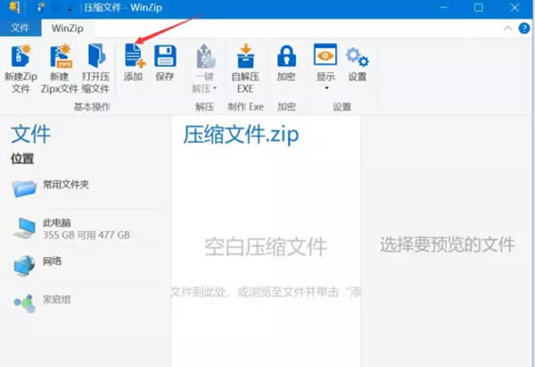Select 常用文件夹 (Frequent folders) location

tap(65, 185)
